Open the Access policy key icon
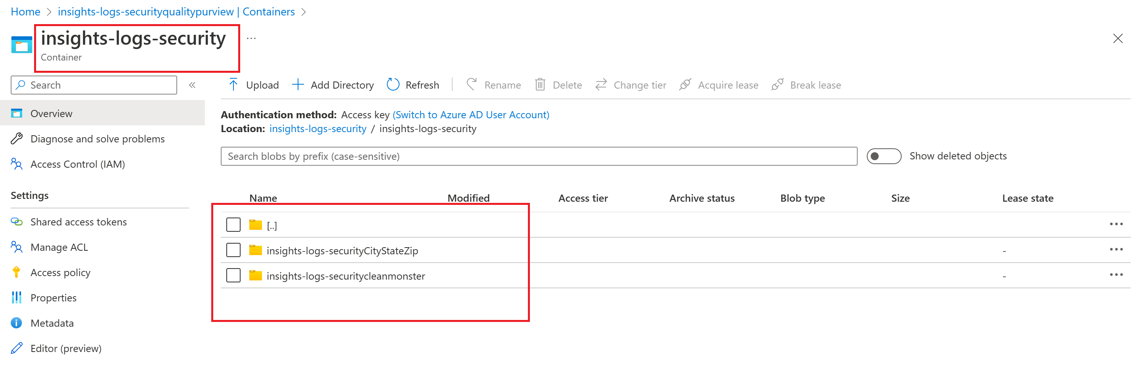Image resolution: width=1145 pixels, height=369 pixels. [16, 272]
